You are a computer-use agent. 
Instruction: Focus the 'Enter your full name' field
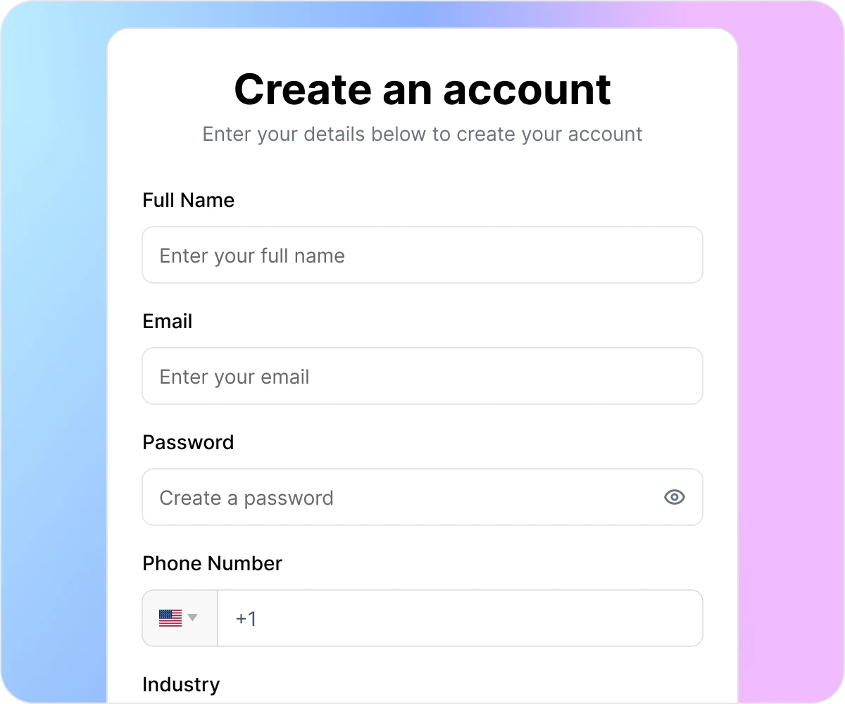pyautogui.click(x=423, y=255)
